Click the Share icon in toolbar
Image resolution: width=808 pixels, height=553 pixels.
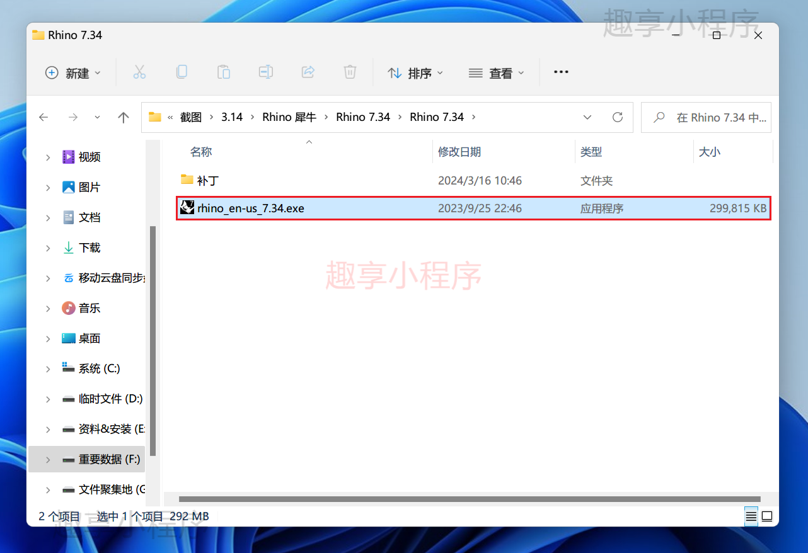click(308, 72)
